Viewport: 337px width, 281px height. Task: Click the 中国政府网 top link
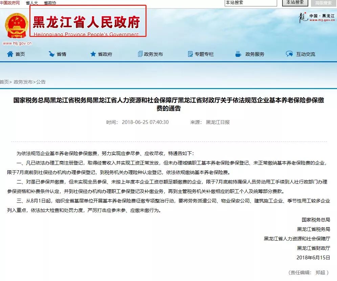(x=10, y=3)
